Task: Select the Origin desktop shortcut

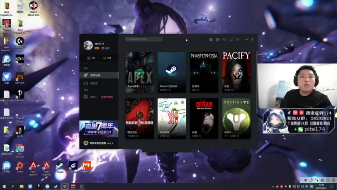Action: pyautogui.click(x=20, y=167)
